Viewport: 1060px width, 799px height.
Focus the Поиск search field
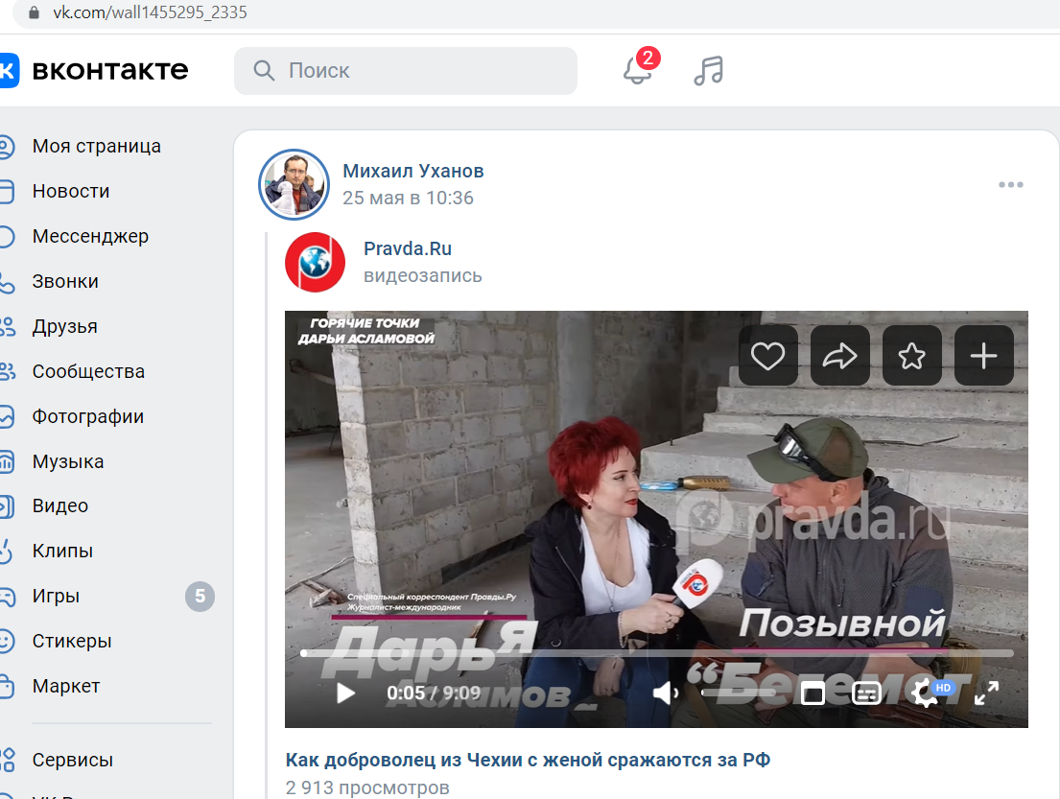406,70
